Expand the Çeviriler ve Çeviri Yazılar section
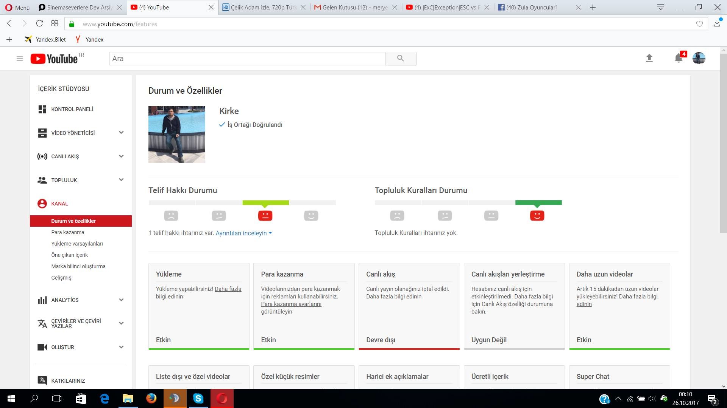727x408 pixels. pos(121,323)
